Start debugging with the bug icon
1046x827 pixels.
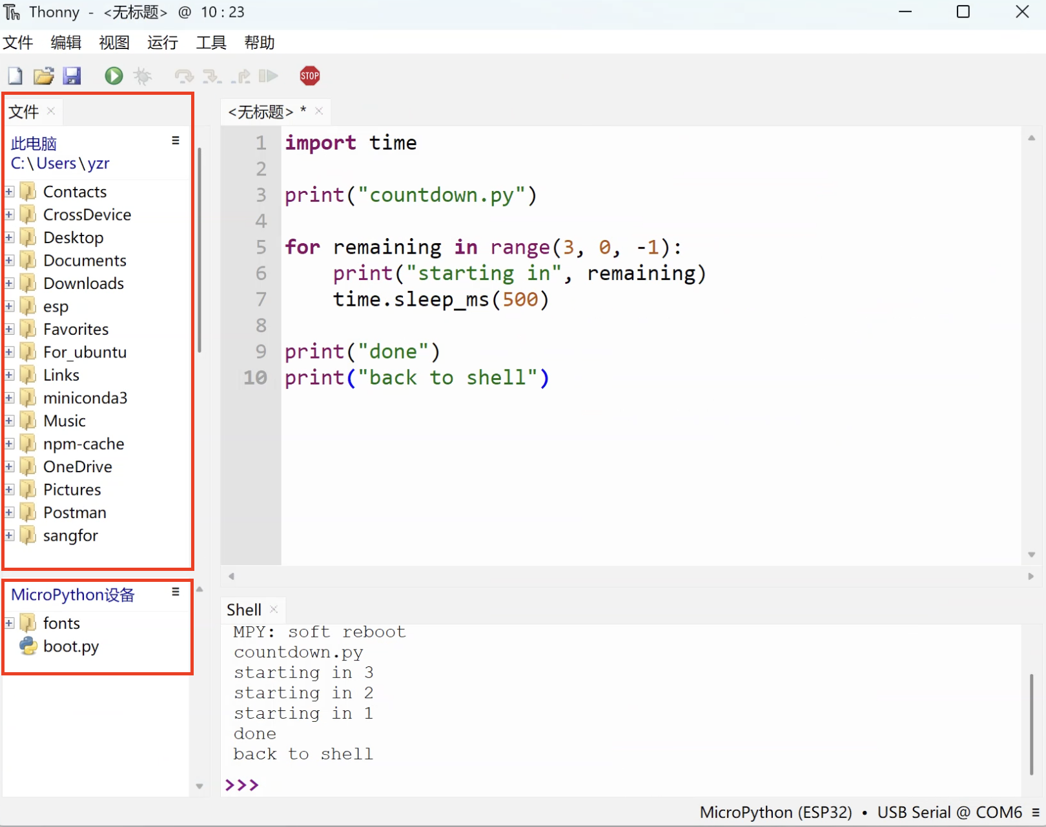pyautogui.click(x=142, y=76)
